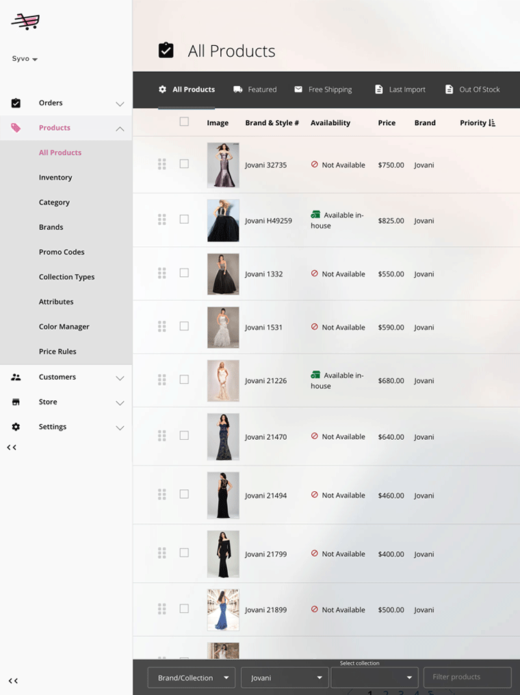The height and width of the screenshot is (695, 520).
Task: Check the box for Jovani 21226
Action: point(184,380)
